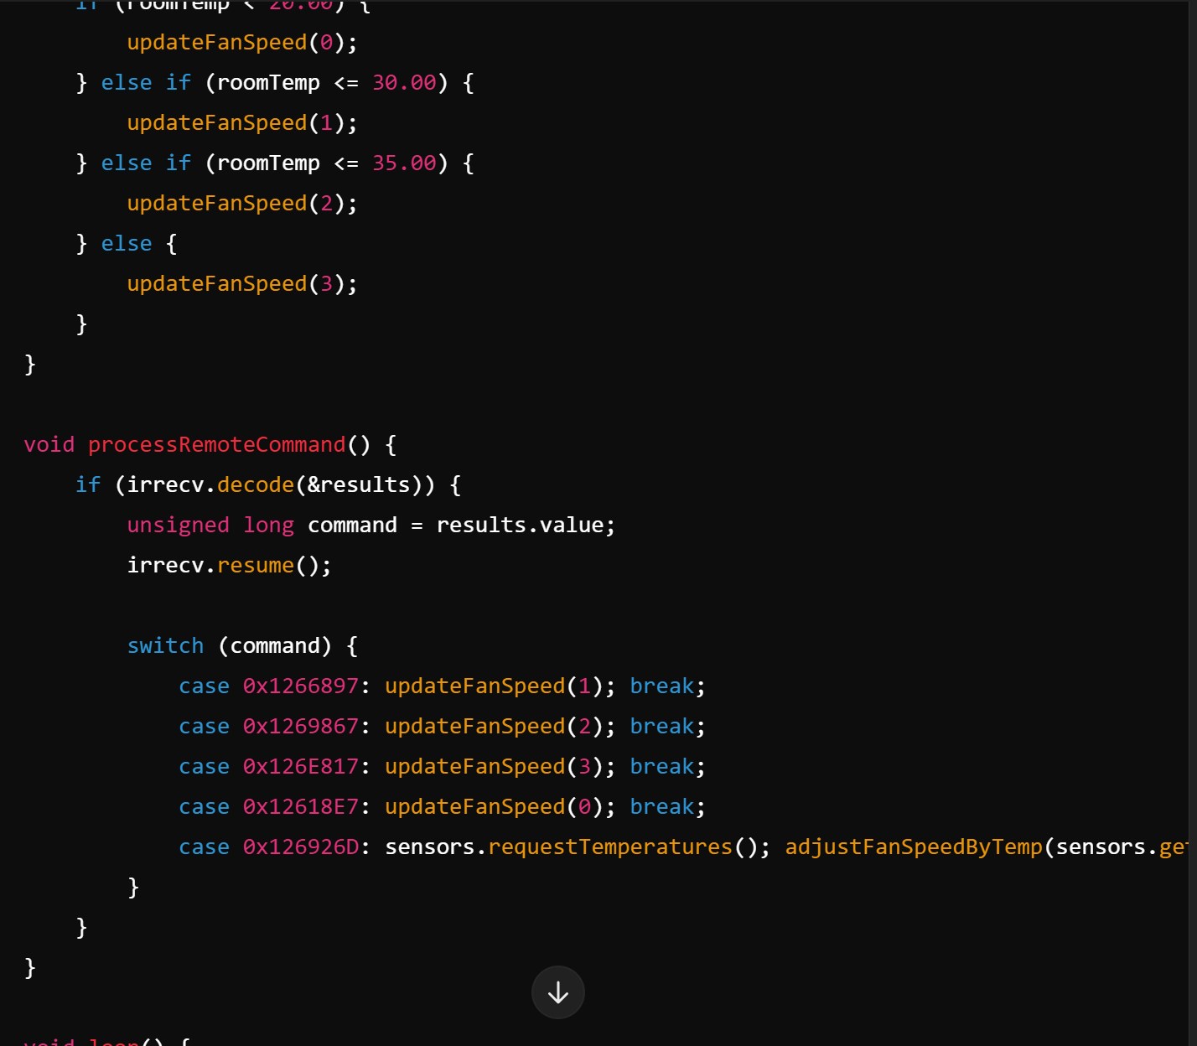Click 'break;' on the 0x1266897 case

[668, 686]
